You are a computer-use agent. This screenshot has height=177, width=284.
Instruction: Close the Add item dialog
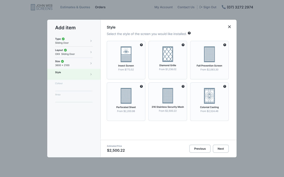click(229, 27)
